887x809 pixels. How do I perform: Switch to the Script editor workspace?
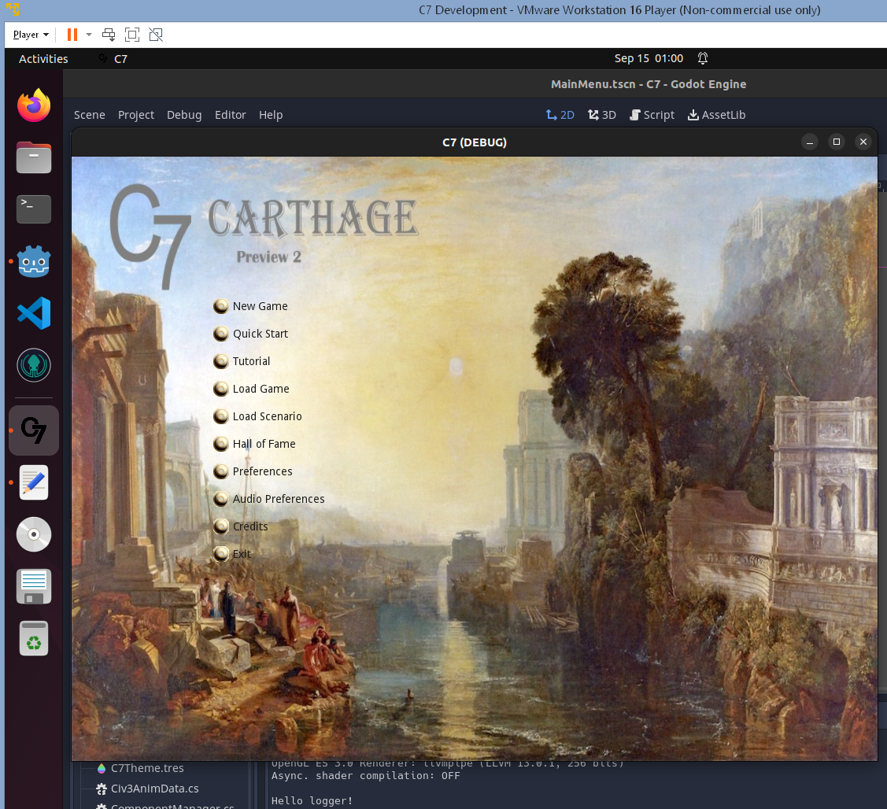coord(652,114)
